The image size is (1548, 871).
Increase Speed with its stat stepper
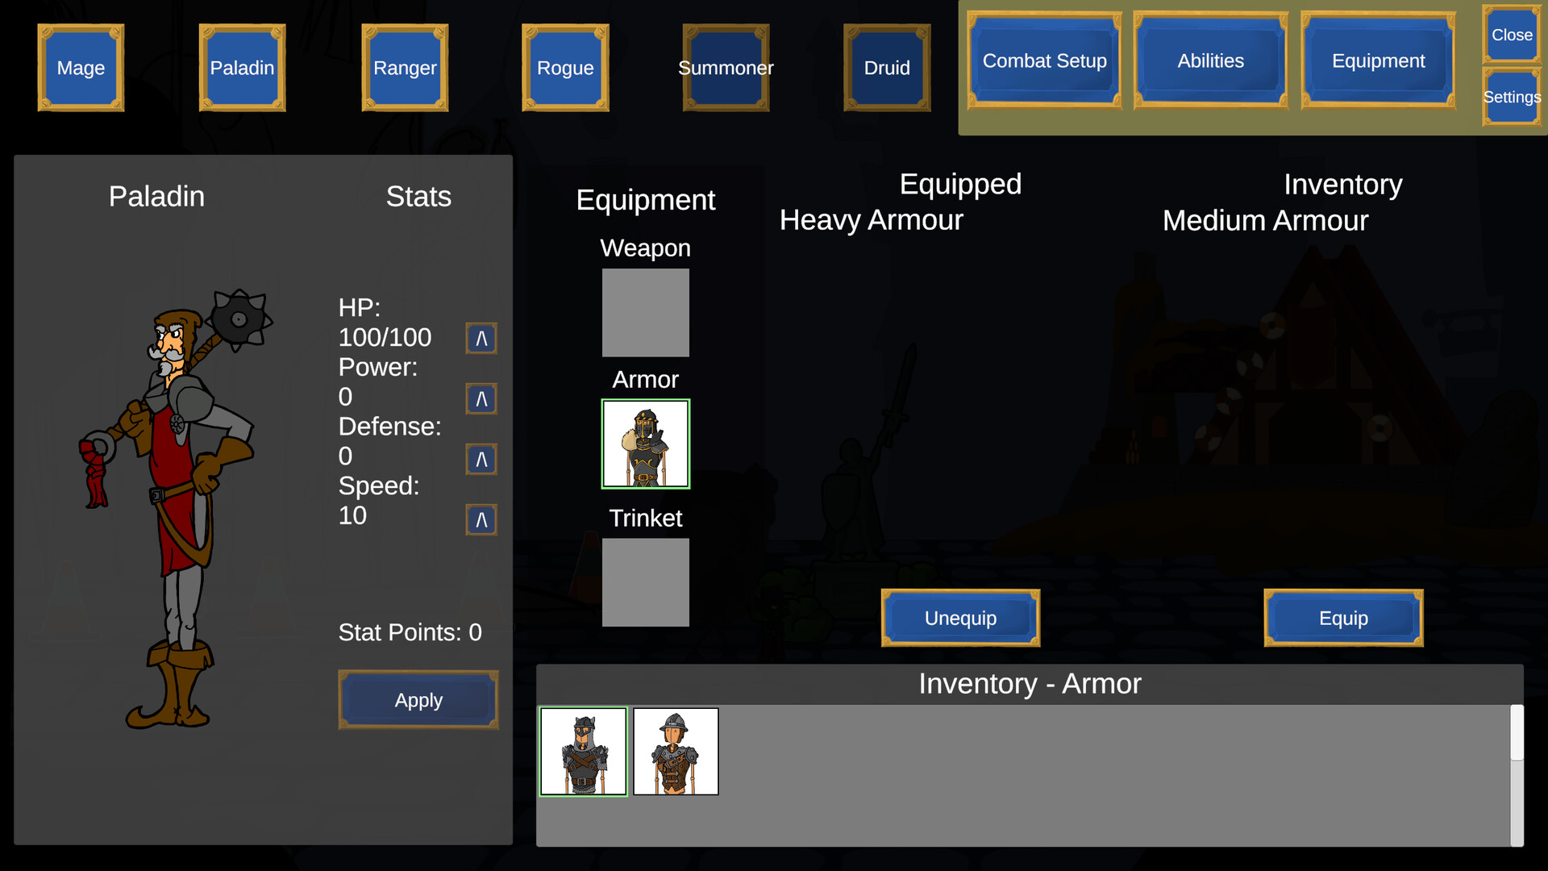click(481, 519)
